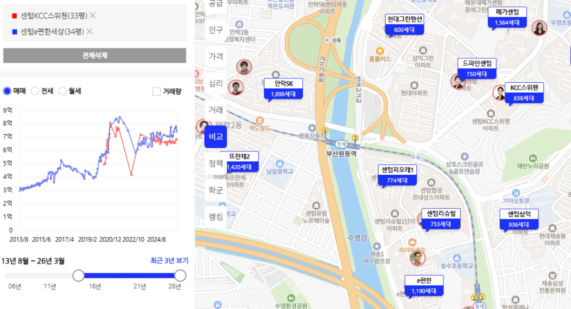Viewport: 571px width, 309px height.
Task: Click agent photo next to 심리 tab
Action: [236, 88]
